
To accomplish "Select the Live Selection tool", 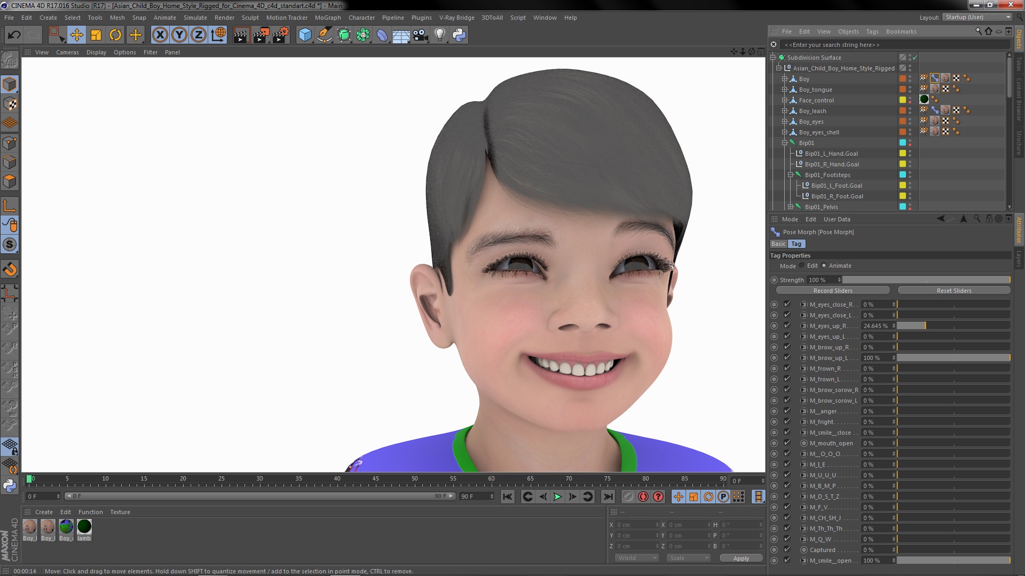I will point(56,35).
